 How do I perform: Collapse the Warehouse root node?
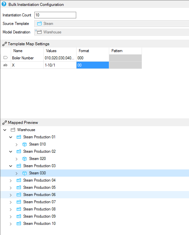[x=5, y=130]
